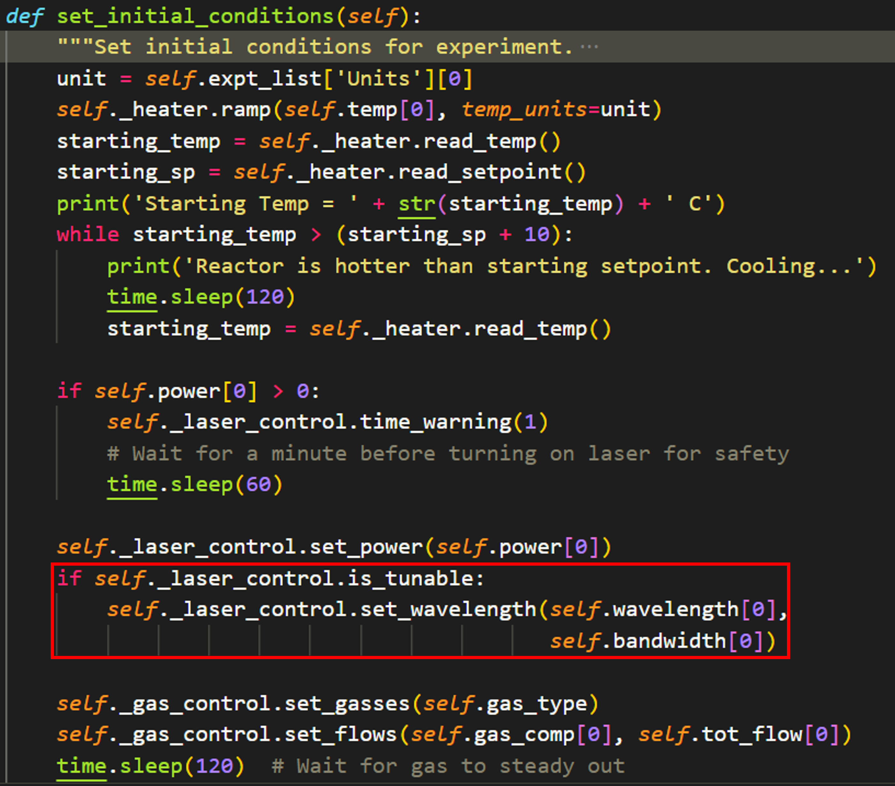Image resolution: width=895 pixels, height=786 pixels.
Task: Click the 'if self.power[0] > 0' line
Action: coord(189,391)
